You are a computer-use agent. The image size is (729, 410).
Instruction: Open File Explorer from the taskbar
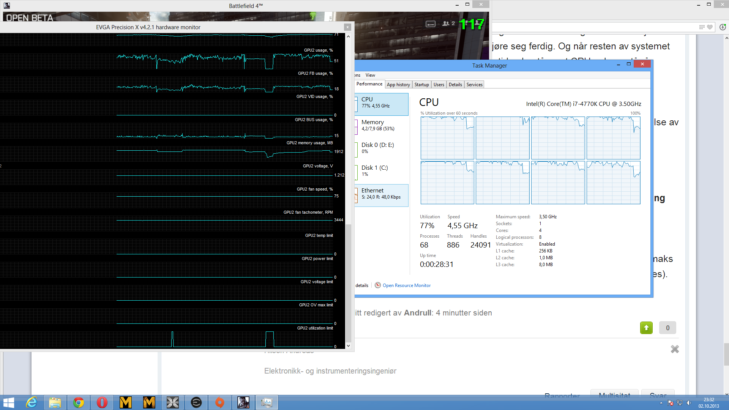point(55,402)
